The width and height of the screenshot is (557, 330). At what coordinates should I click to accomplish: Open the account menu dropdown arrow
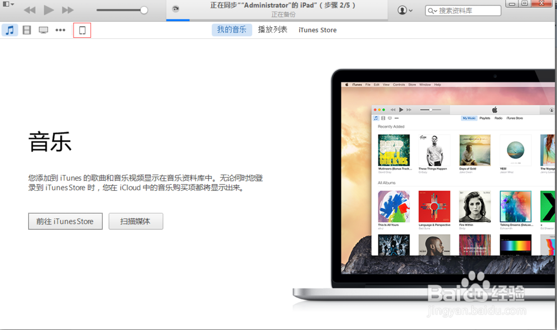tap(411, 10)
